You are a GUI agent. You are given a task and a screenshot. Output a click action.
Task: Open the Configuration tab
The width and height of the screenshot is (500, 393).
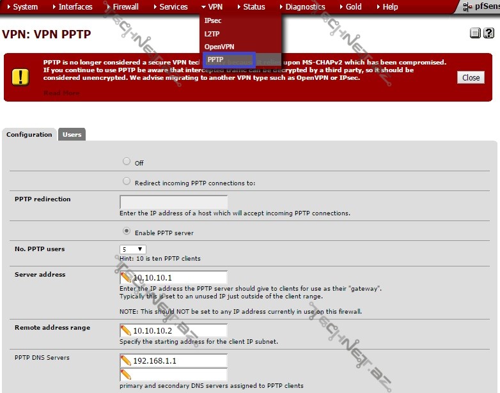tap(29, 135)
